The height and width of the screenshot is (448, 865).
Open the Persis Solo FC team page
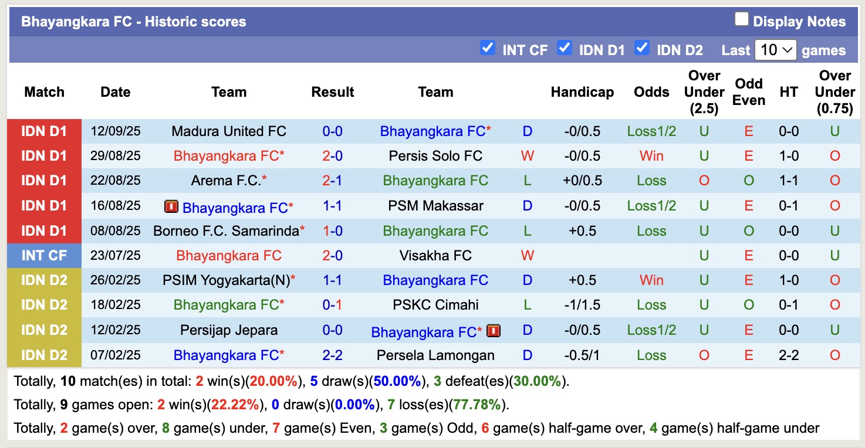(x=435, y=156)
